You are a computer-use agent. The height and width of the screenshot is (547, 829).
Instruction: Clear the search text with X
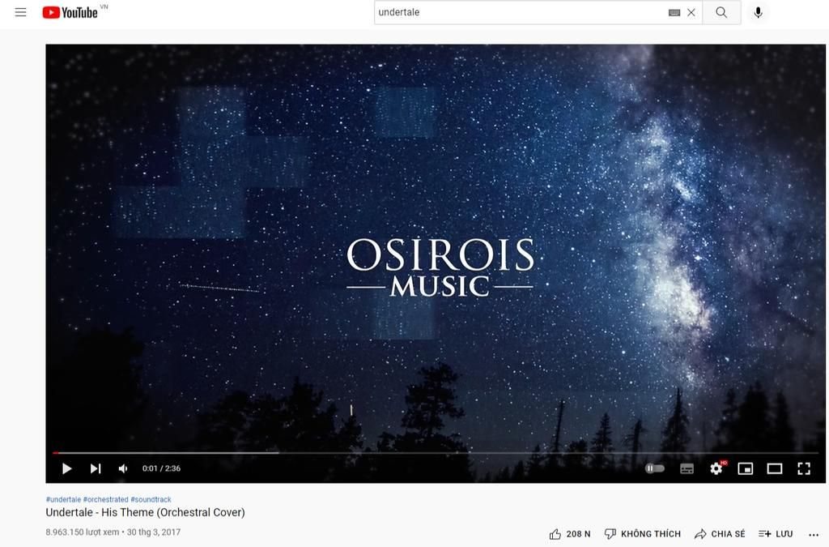click(x=691, y=13)
